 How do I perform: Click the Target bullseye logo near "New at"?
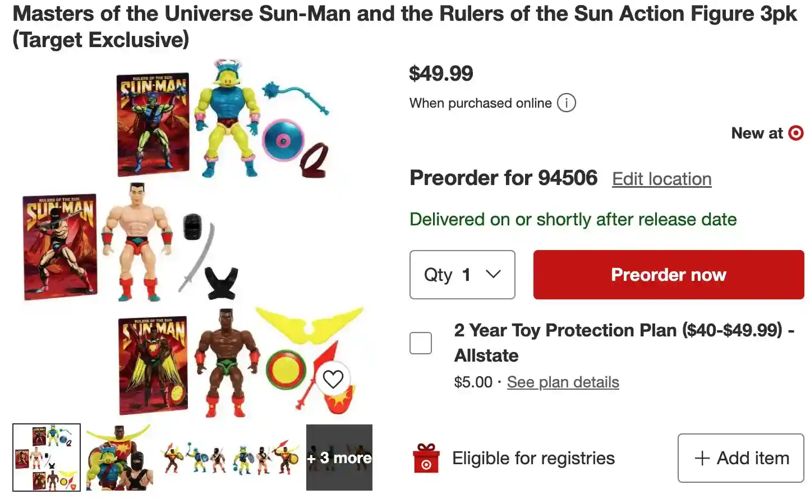click(x=795, y=133)
